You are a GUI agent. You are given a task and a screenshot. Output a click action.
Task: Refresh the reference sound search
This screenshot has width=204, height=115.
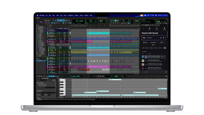click(161, 38)
